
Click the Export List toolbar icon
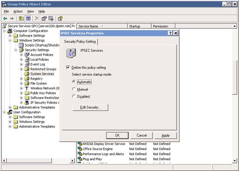51,18
